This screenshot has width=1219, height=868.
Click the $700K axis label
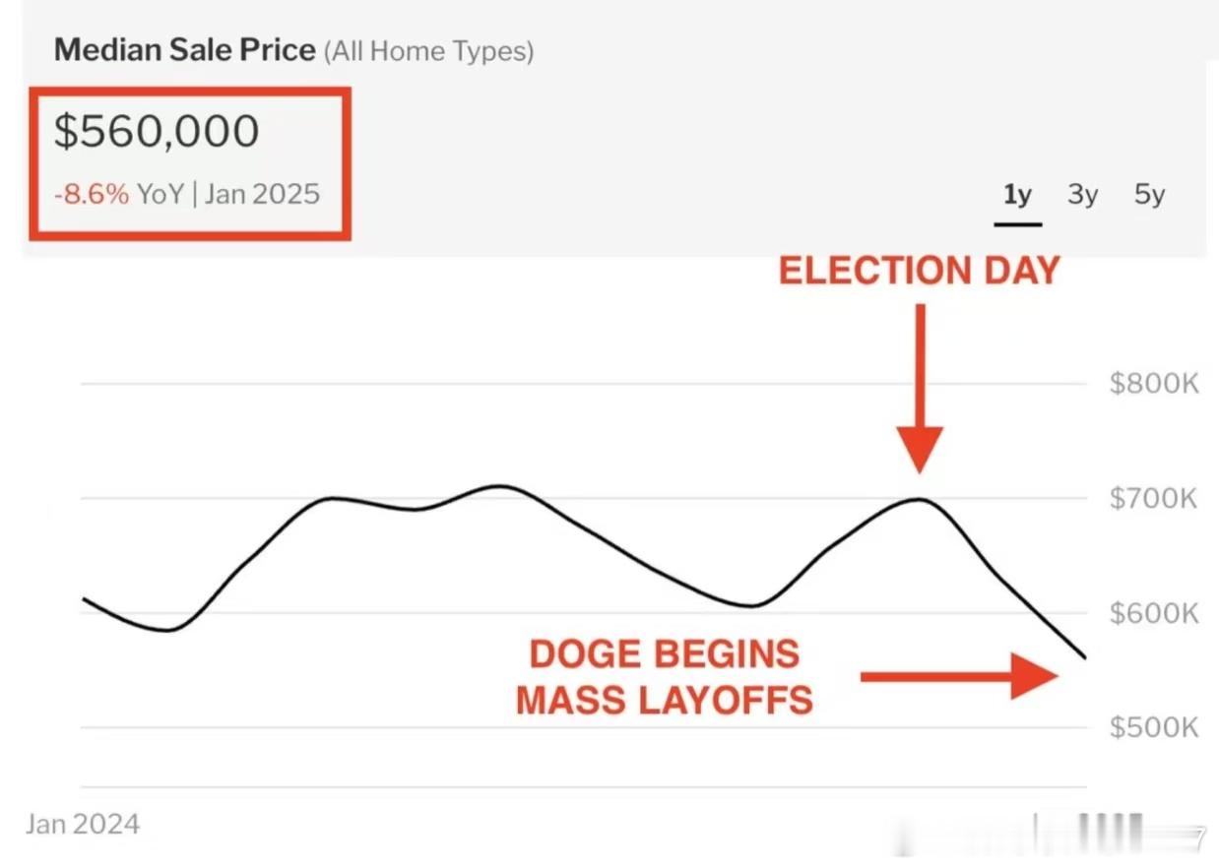click(x=1153, y=498)
